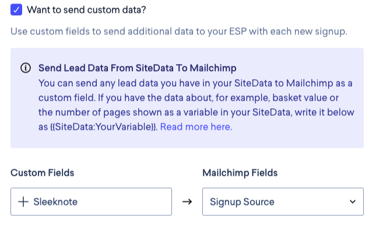Screen dimensions: 383x227
Task: Click the 'Want to send custom data?' label
Action: point(86,10)
